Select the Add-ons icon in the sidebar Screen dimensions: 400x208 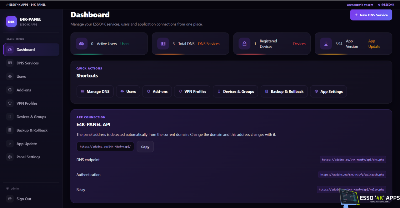pos(10,90)
